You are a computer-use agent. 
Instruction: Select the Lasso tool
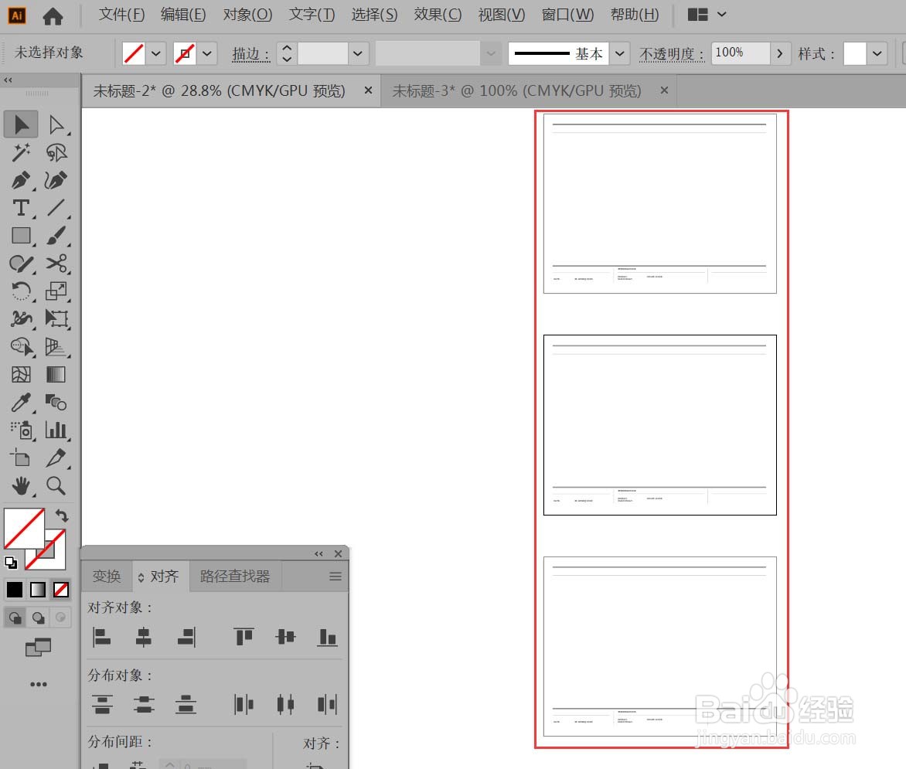[x=56, y=152]
